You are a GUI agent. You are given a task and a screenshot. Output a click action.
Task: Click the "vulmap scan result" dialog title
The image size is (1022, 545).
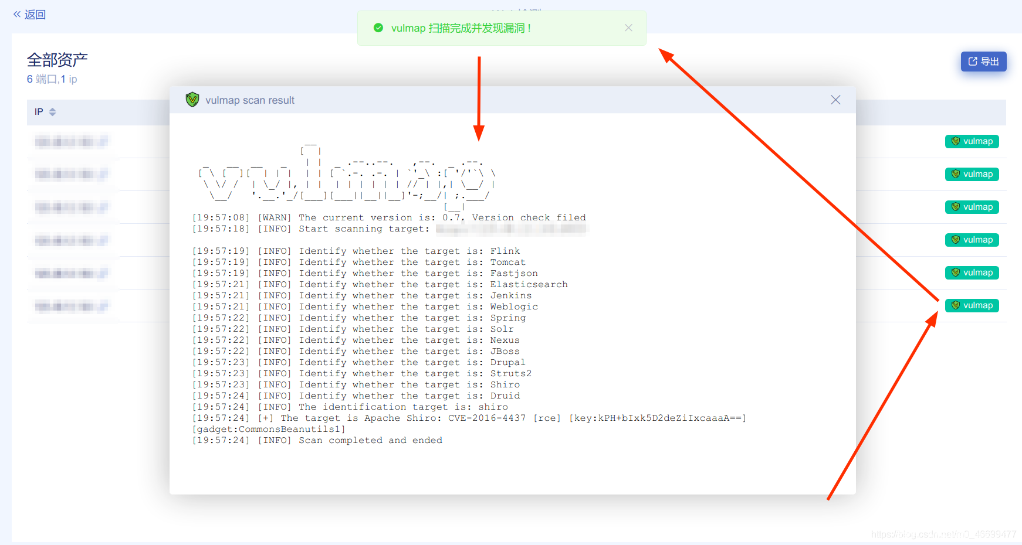pyautogui.click(x=250, y=100)
